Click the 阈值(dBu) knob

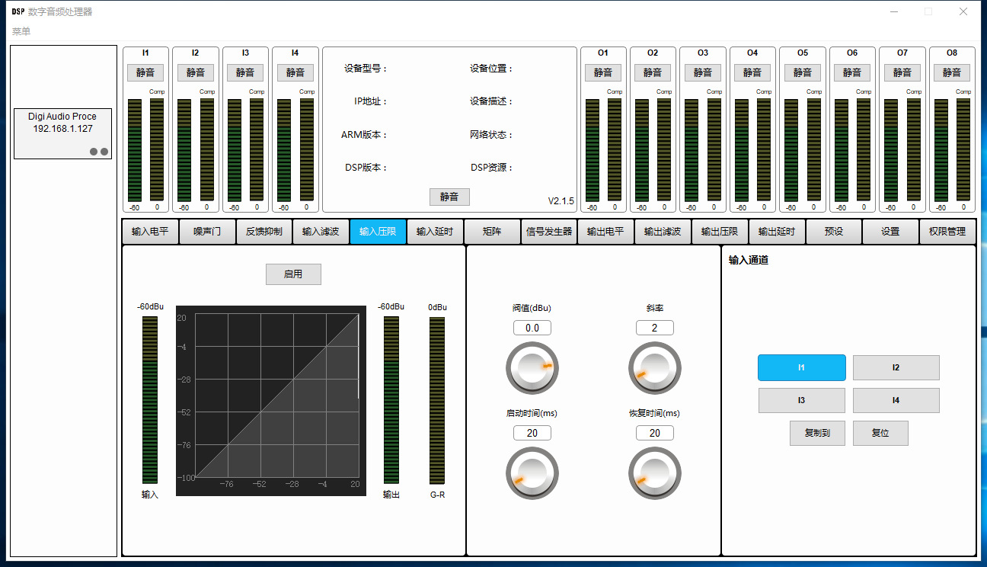click(x=532, y=368)
